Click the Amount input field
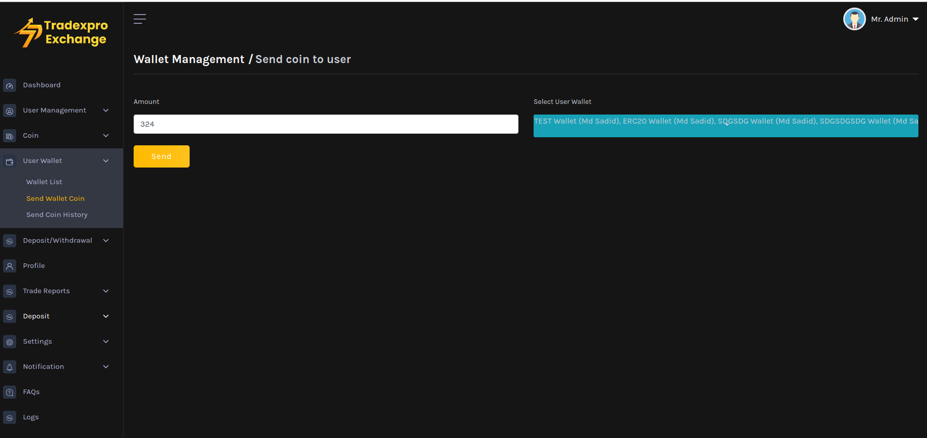Viewport: 927px width, 438px height. pyautogui.click(x=326, y=124)
